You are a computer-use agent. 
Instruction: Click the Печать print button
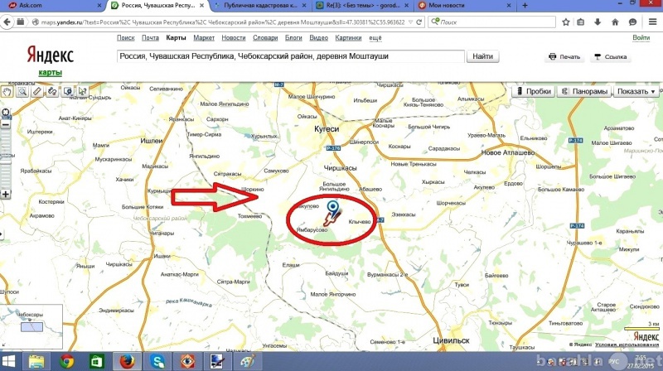tap(564, 56)
